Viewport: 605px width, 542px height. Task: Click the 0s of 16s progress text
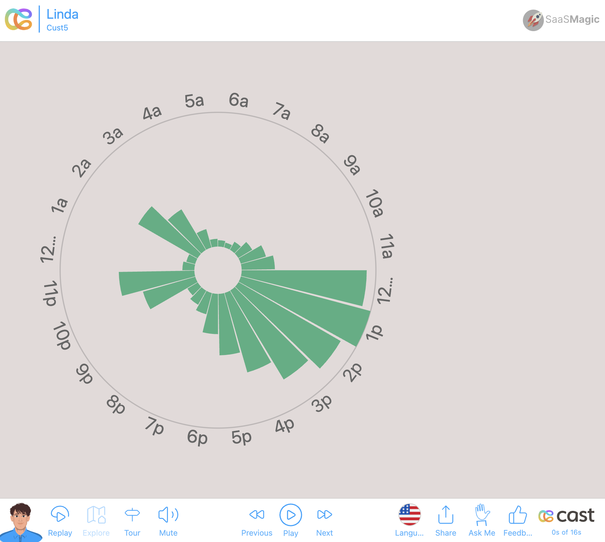566,532
